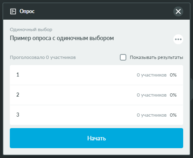Click the Показывать результаты label text

(x=156, y=57)
